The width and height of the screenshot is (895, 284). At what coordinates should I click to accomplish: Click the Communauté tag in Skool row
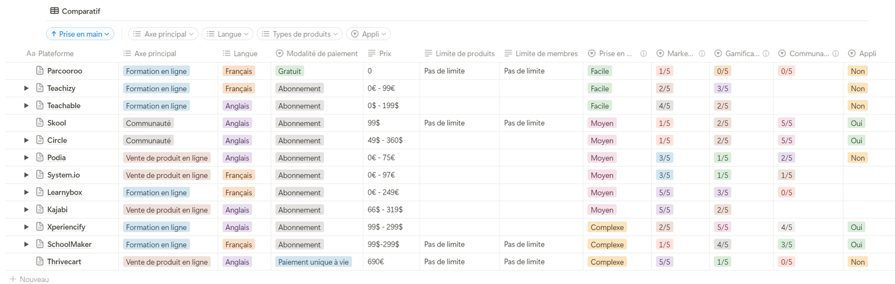(149, 123)
